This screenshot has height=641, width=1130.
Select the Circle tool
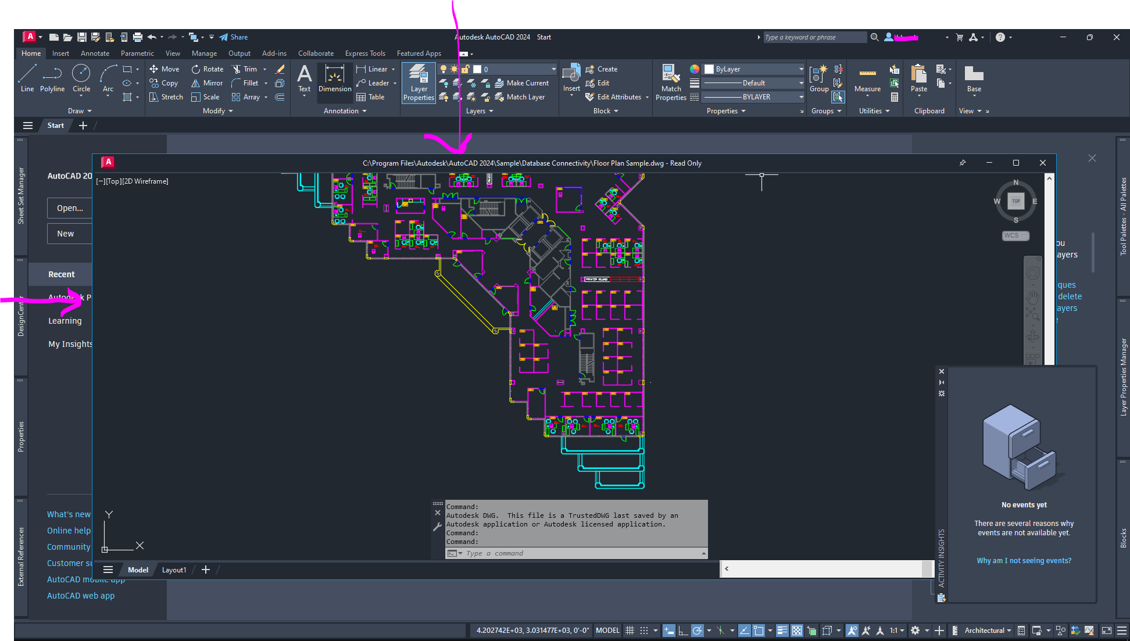(81, 78)
